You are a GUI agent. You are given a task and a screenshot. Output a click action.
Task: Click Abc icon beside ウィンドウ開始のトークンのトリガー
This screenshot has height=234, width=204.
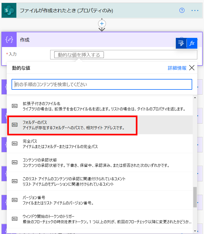tap(14, 219)
